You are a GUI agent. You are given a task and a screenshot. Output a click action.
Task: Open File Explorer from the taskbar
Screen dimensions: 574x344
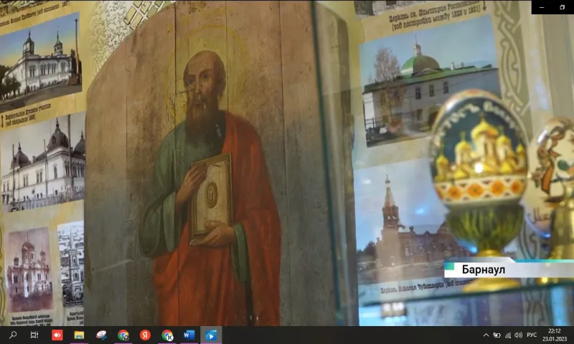coord(79,335)
